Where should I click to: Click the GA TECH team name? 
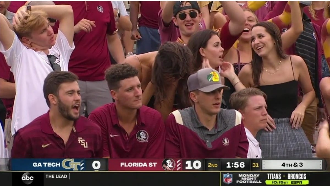[x=46, y=165]
